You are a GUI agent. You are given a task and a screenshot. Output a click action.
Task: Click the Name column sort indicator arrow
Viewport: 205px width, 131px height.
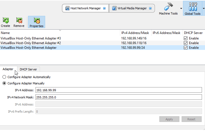pyautogui.click(x=60, y=30)
